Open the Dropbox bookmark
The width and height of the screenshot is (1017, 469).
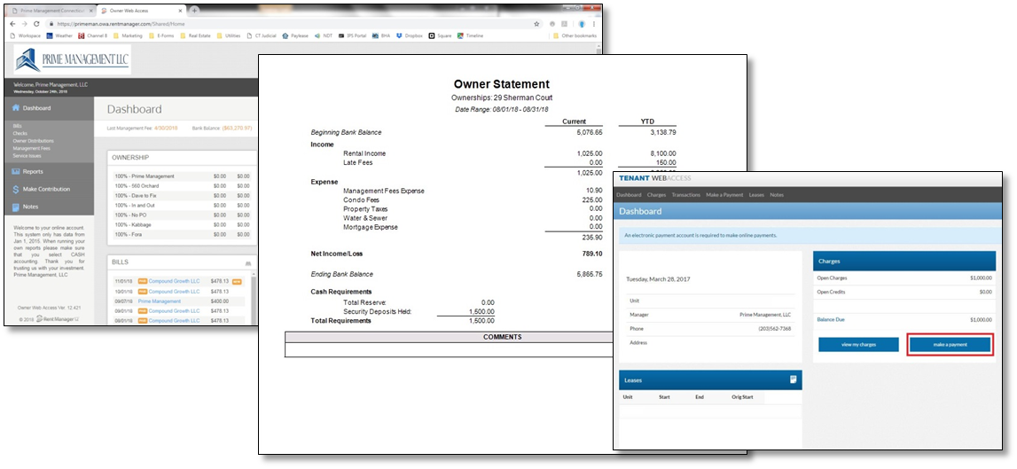(411, 36)
